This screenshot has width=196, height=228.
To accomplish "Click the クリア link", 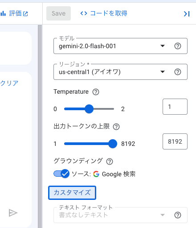I will coord(9,83).
